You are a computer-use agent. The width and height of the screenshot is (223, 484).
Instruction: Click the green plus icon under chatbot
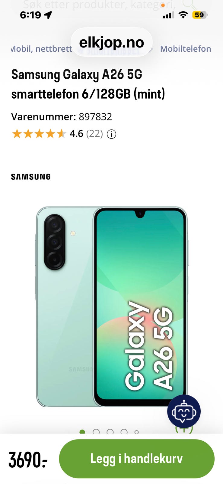click(184, 429)
